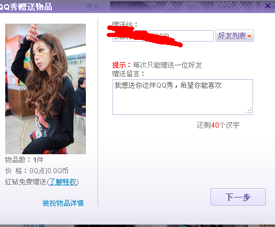The image size is (275, 227).
Task: Open the 了解特权 link
Action: click(x=63, y=182)
